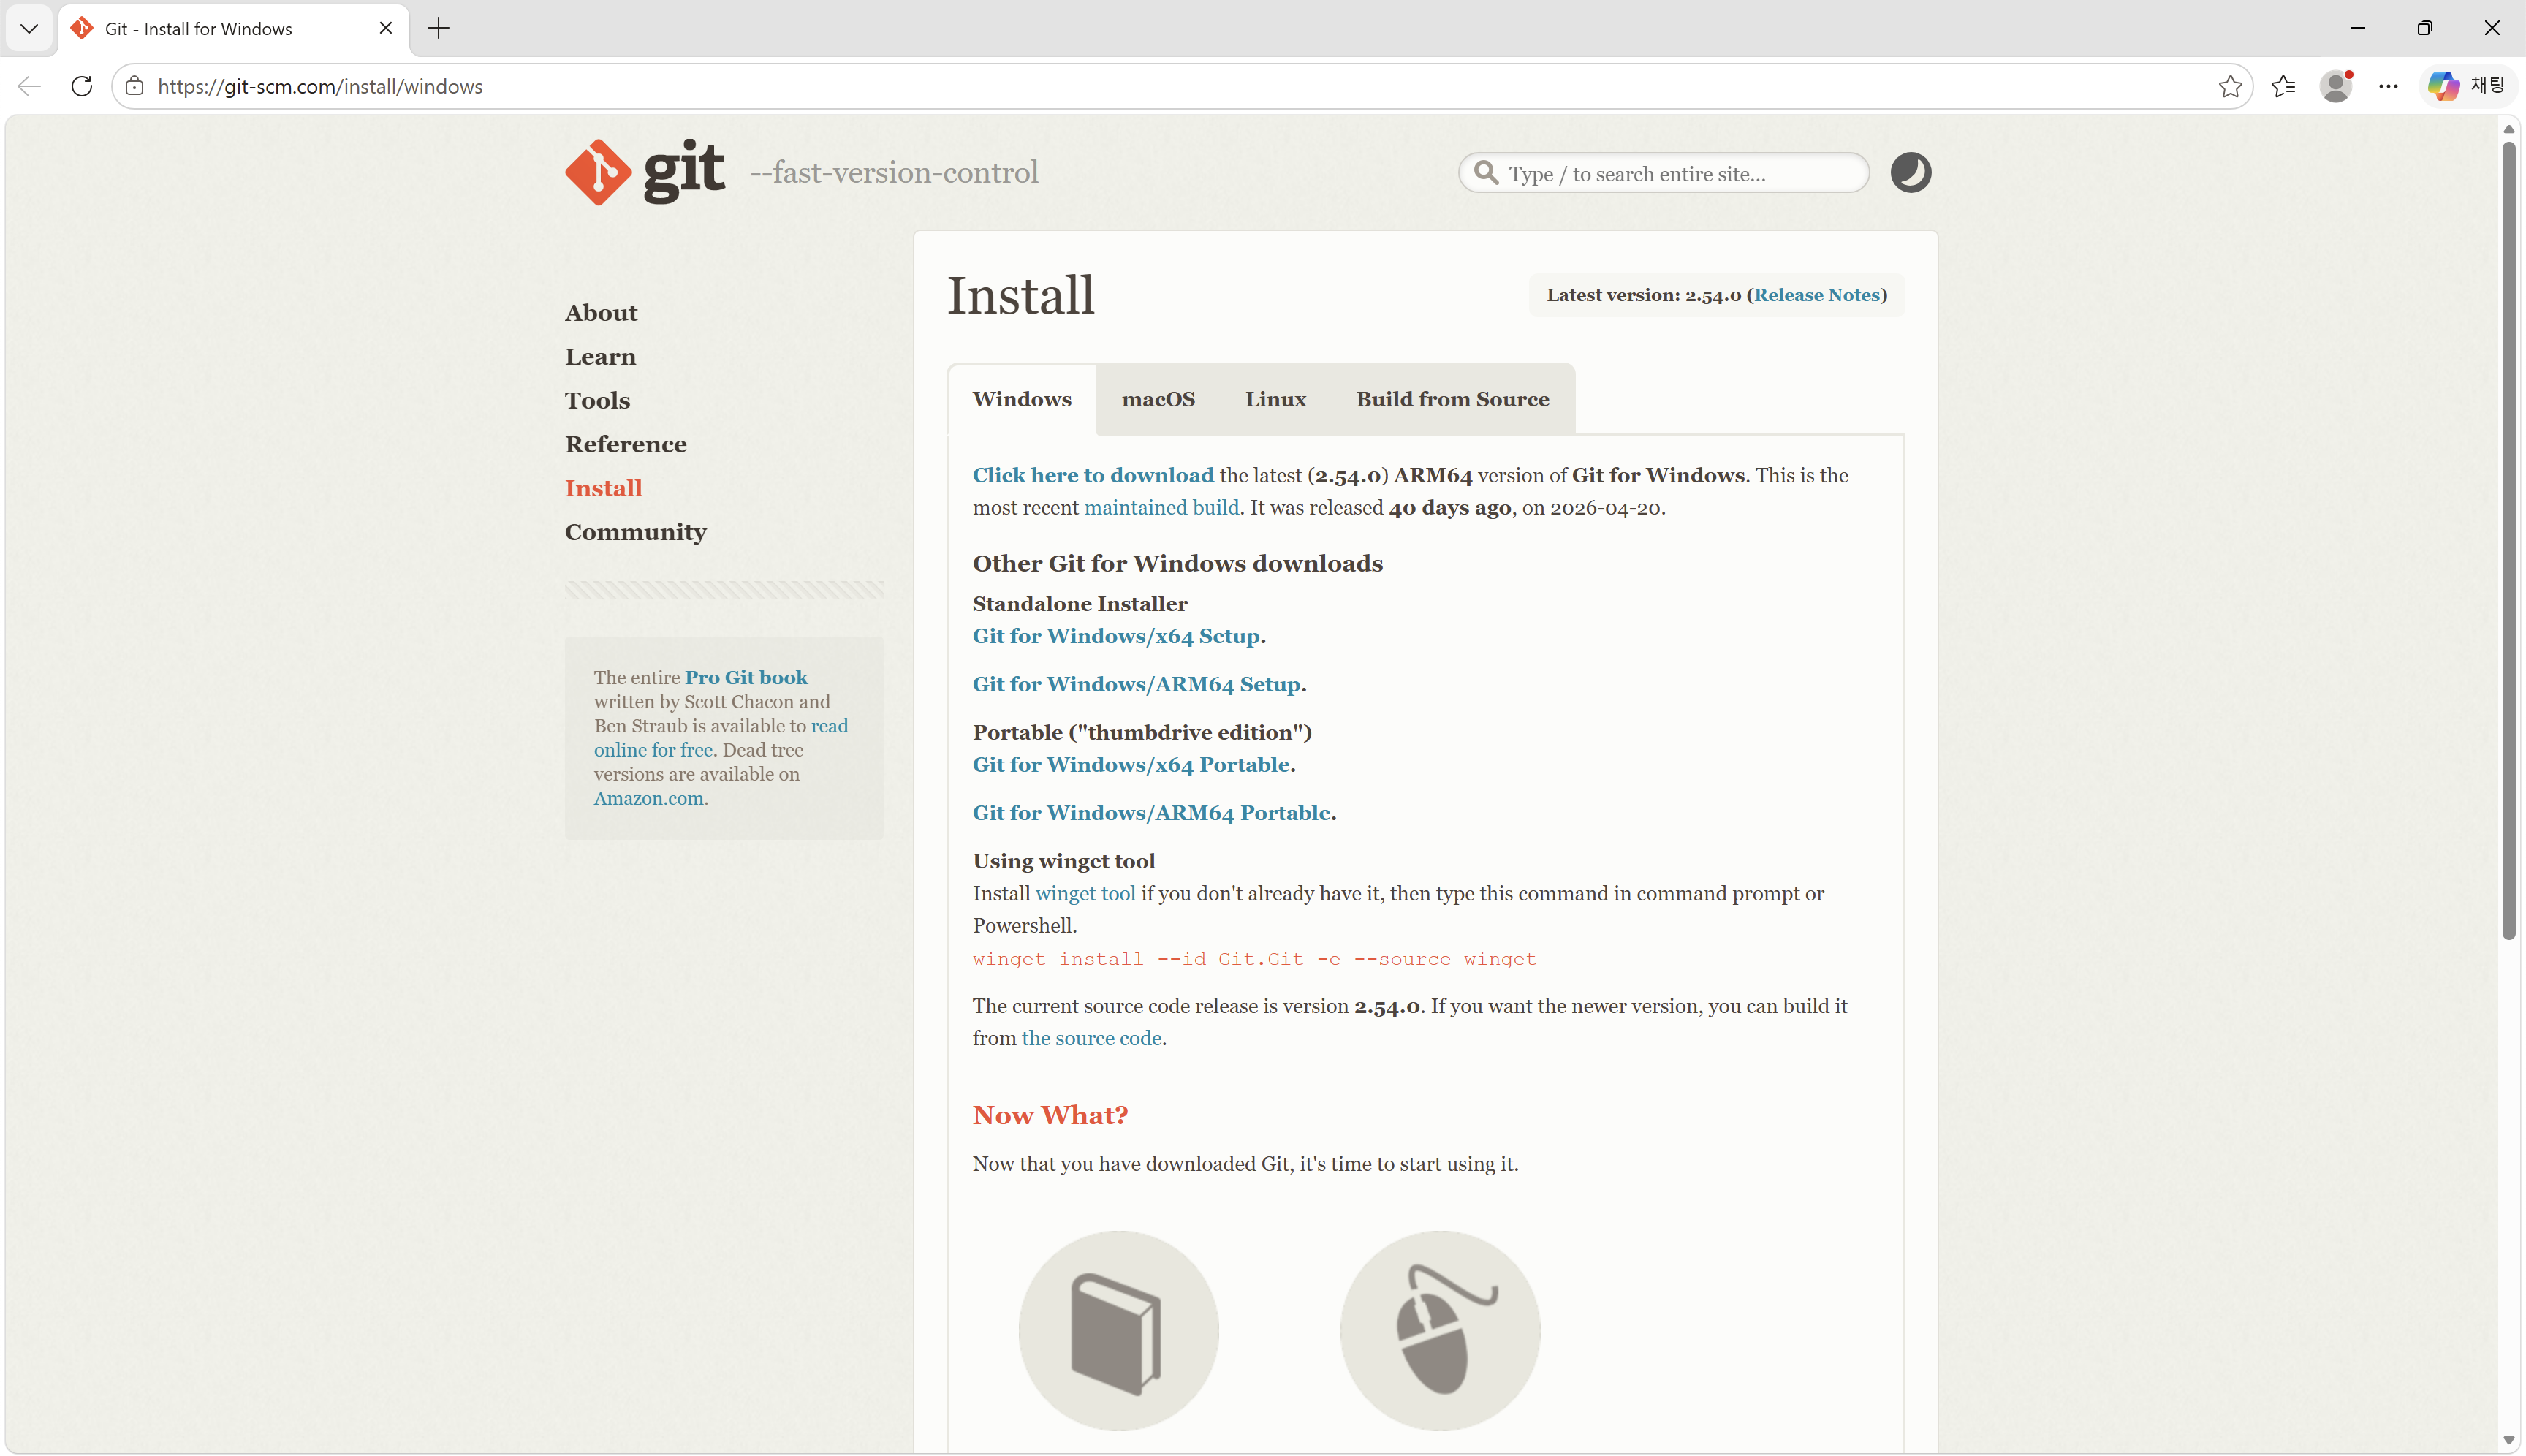Open the maintained build link
The width and height of the screenshot is (2526, 1456).
pyautogui.click(x=1161, y=507)
